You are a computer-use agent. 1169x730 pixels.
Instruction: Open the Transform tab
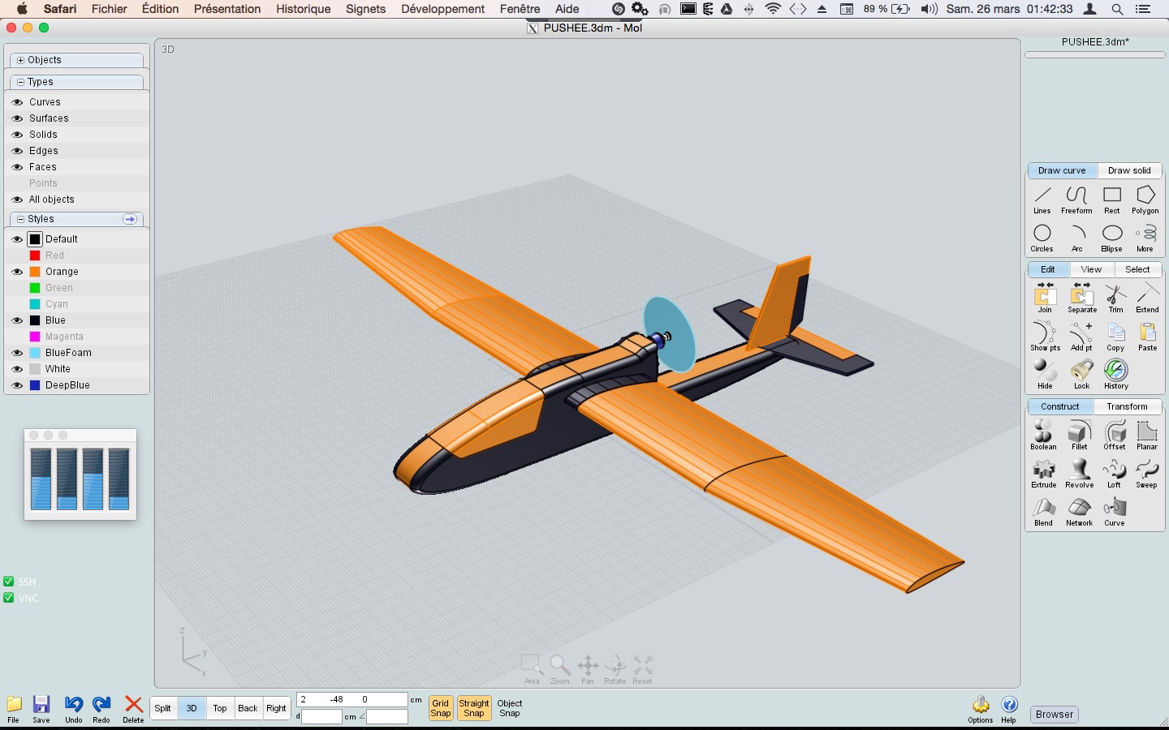click(1127, 406)
